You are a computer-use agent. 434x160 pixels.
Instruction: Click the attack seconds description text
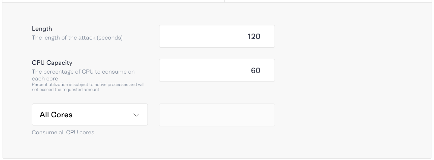click(77, 38)
